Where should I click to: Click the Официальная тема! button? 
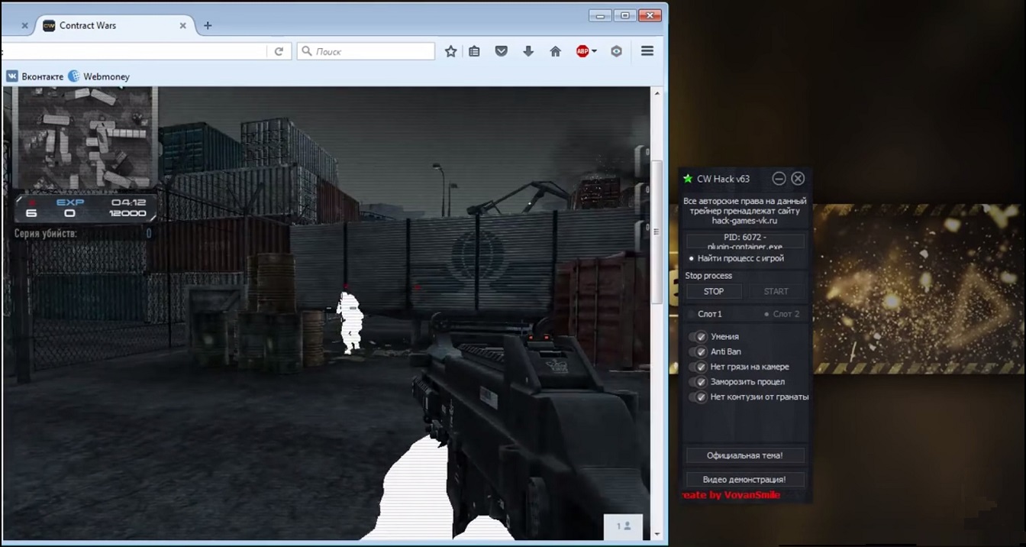click(744, 455)
